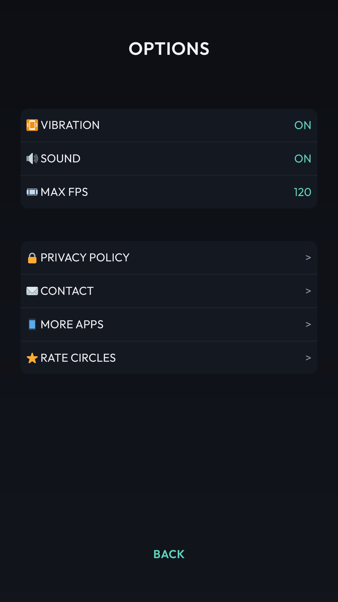Open More Apps chevron arrow
Screen dimensions: 338x602
click(x=308, y=324)
